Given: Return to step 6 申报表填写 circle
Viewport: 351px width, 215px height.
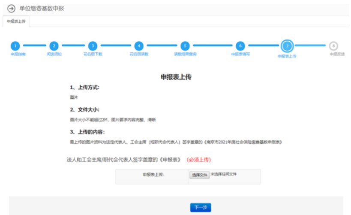Looking at the screenshot, I should point(240,46).
